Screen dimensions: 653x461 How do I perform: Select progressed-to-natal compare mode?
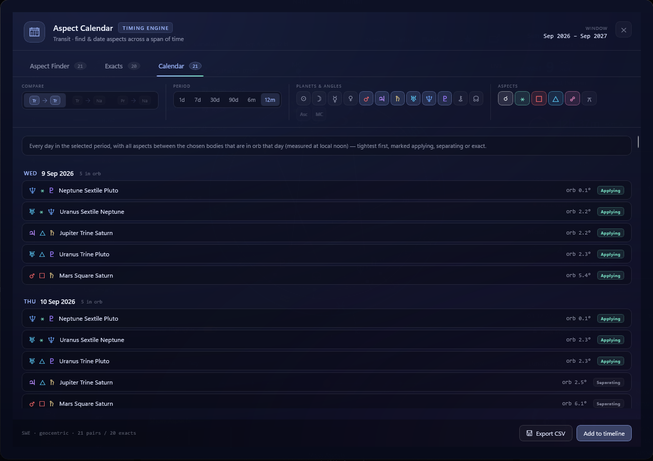134,100
